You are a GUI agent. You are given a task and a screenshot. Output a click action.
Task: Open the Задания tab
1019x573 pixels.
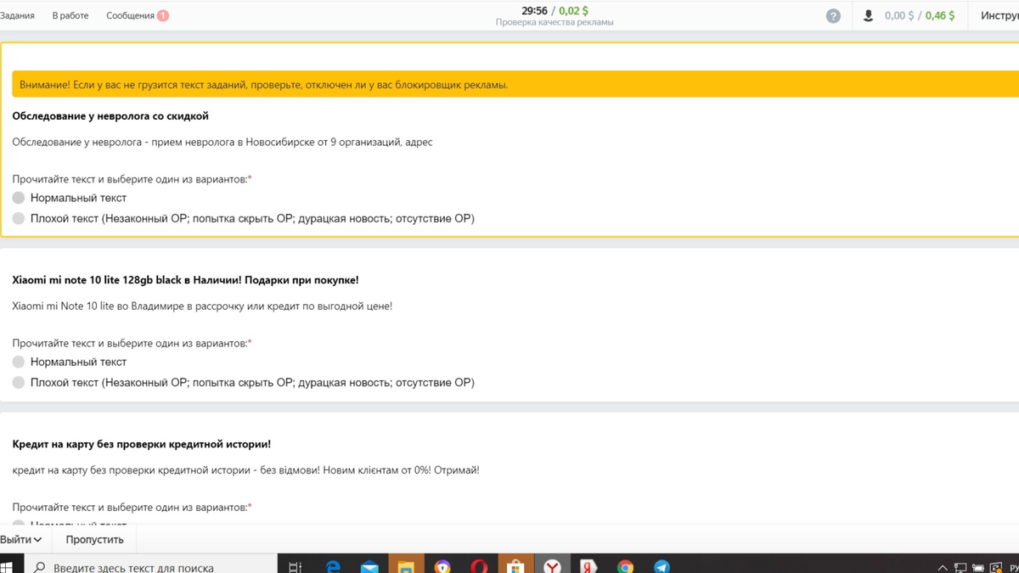click(x=17, y=15)
